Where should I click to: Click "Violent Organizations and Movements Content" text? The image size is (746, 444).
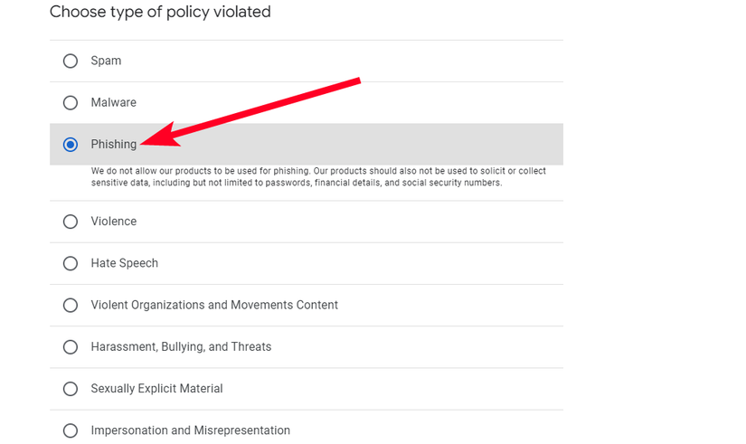[214, 306]
